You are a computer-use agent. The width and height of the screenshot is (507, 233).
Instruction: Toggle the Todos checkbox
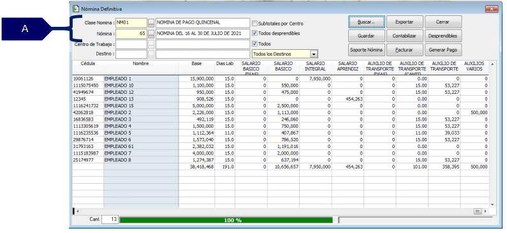(x=255, y=43)
